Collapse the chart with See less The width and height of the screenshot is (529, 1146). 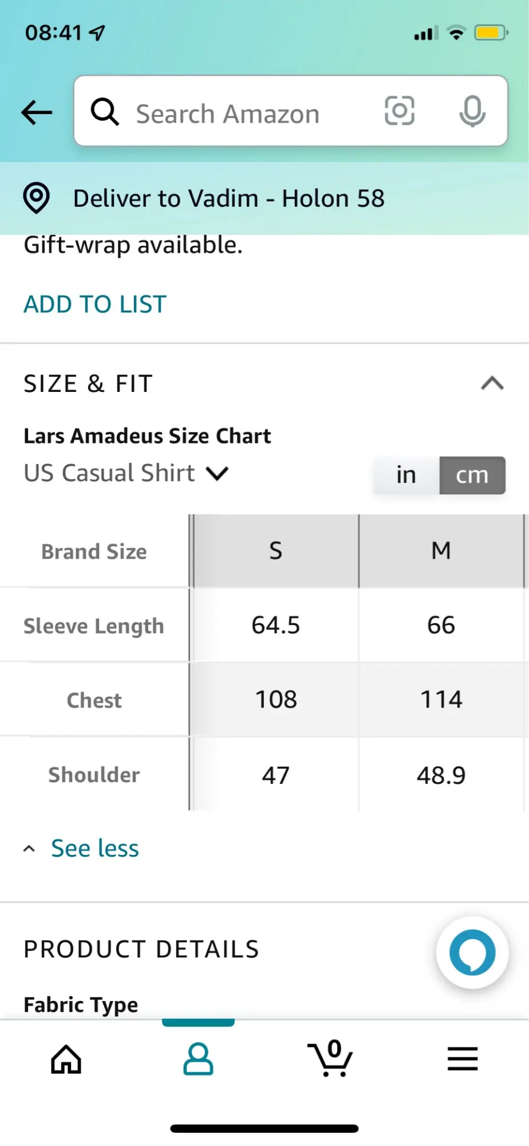pyautogui.click(x=94, y=849)
